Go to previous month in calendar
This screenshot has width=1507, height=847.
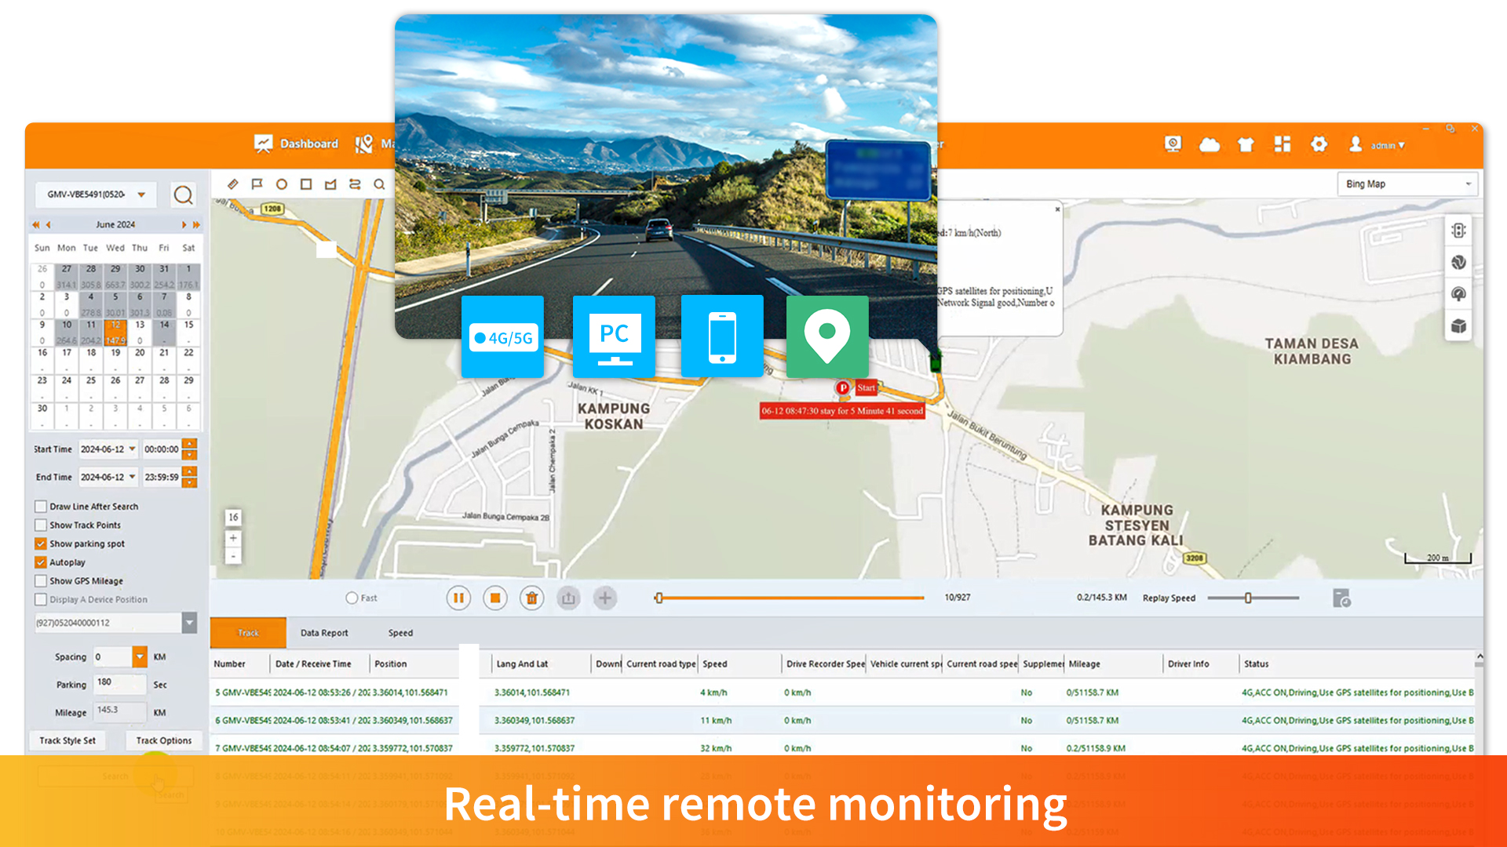(x=49, y=225)
